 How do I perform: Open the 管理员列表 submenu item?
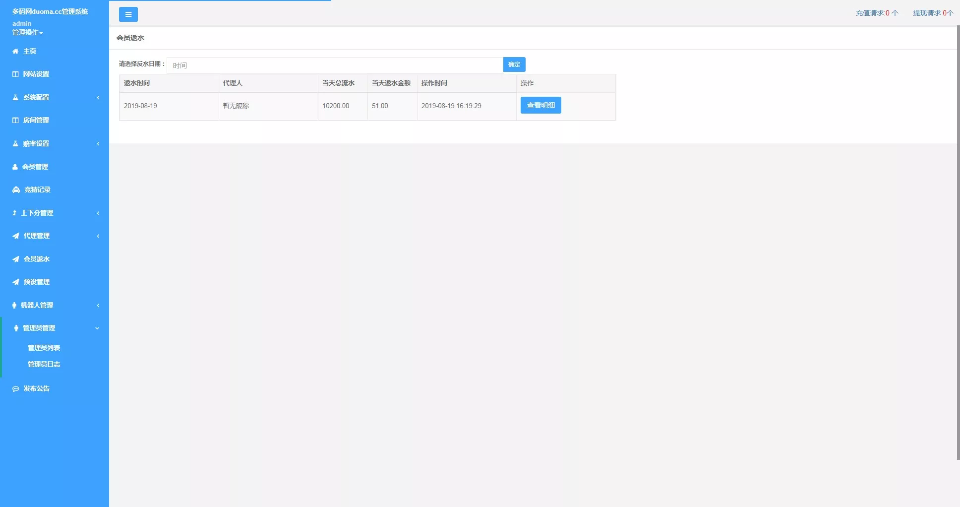point(44,347)
